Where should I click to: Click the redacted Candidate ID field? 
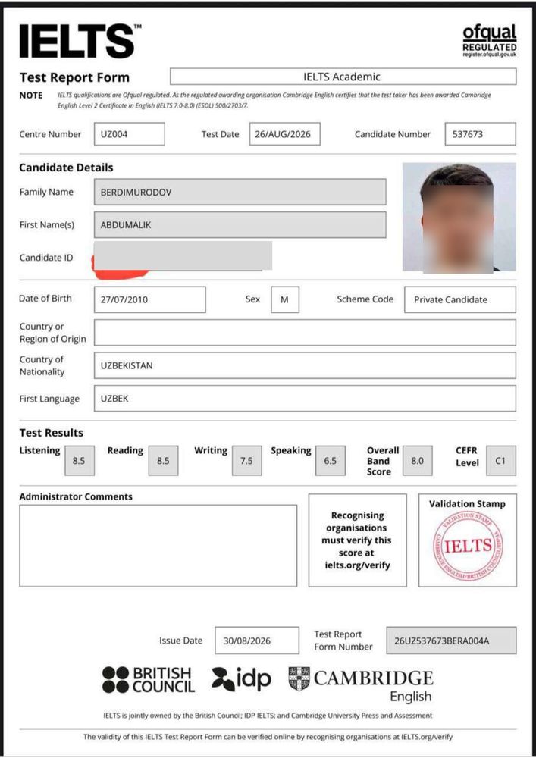click(183, 257)
